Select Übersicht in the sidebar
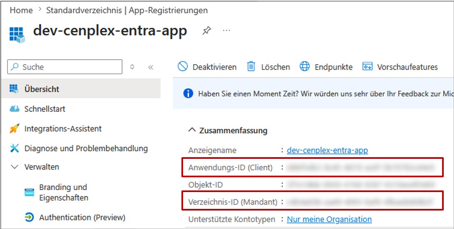This screenshot has height=229, width=454. (81, 89)
